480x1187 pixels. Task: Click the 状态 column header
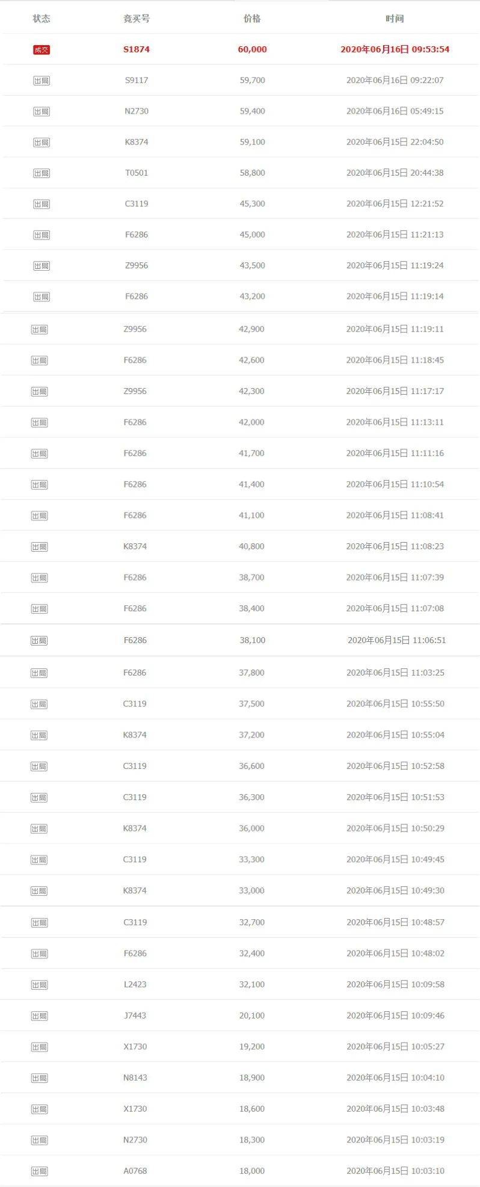pyautogui.click(x=42, y=19)
